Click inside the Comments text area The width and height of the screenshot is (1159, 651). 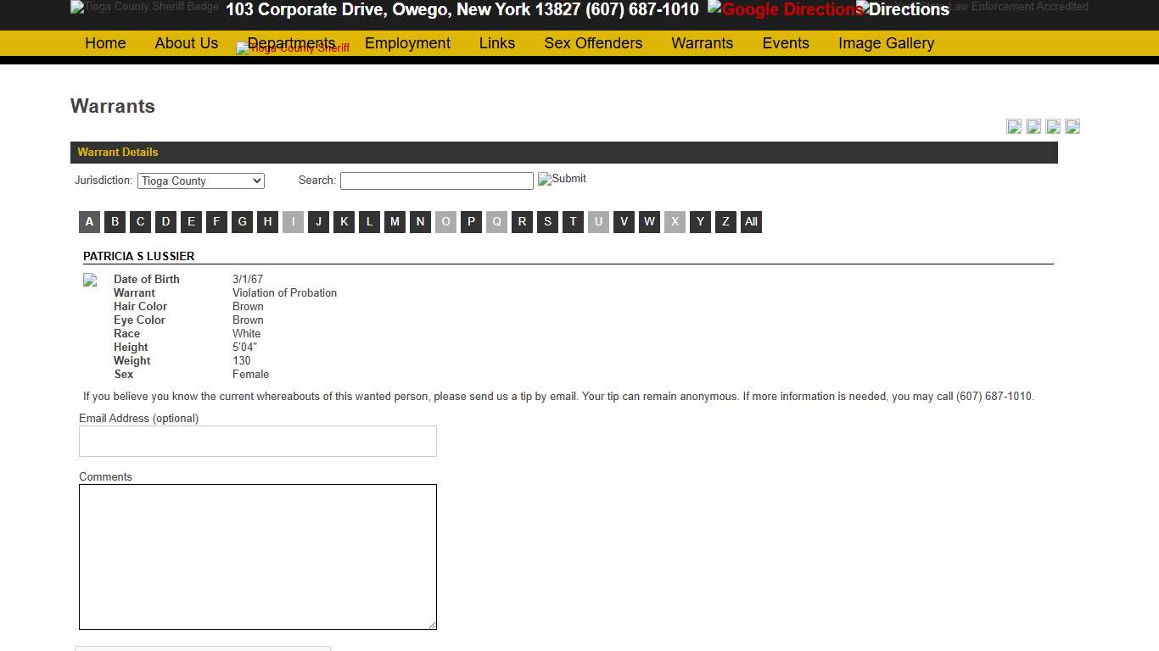257,555
